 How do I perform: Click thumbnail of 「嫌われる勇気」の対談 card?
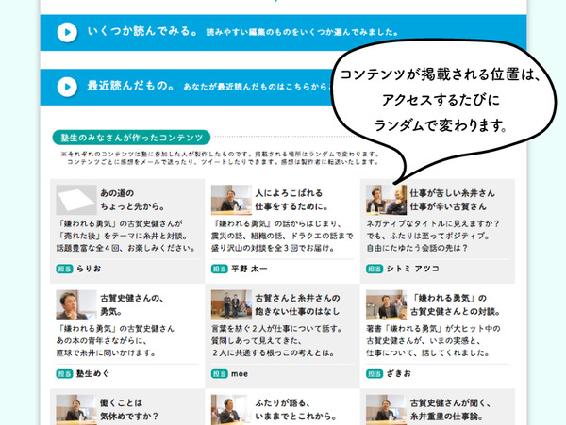(383, 302)
